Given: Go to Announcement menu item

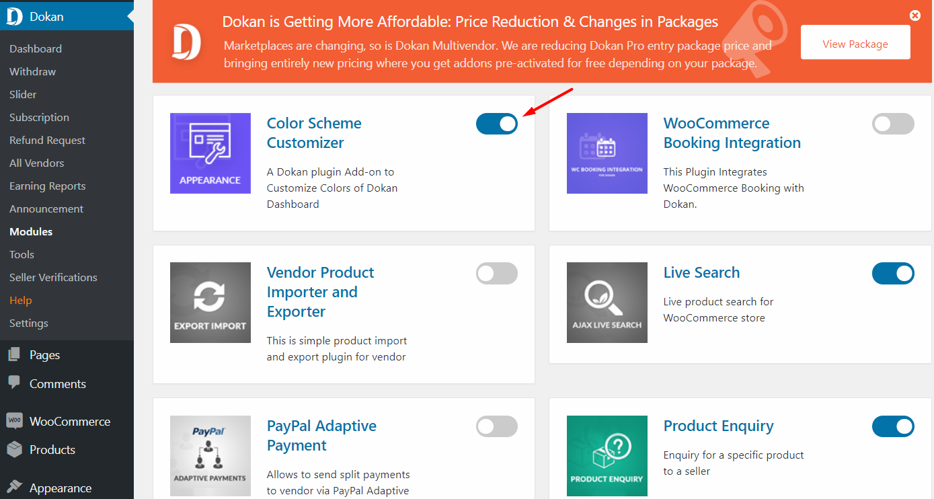Looking at the screenshot, I should coord(46,208).
